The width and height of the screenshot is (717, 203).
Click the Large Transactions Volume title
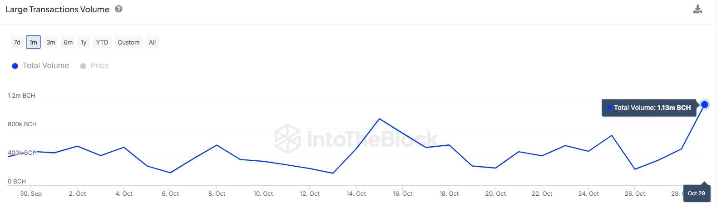tap(58, 10)
